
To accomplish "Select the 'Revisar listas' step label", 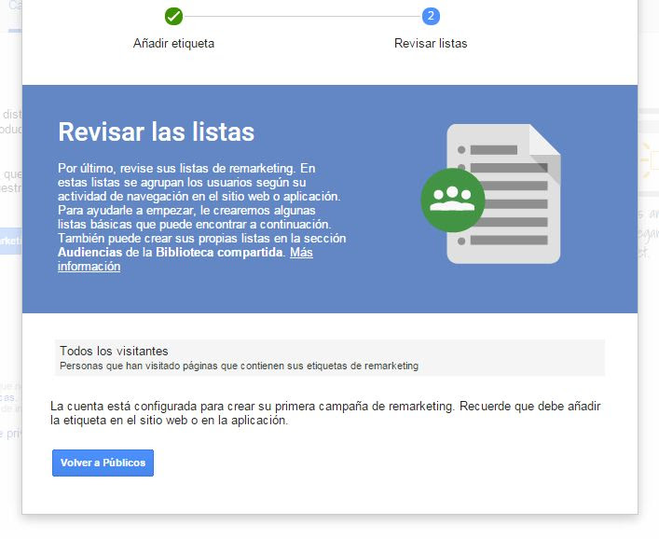I will pos(431,43).
